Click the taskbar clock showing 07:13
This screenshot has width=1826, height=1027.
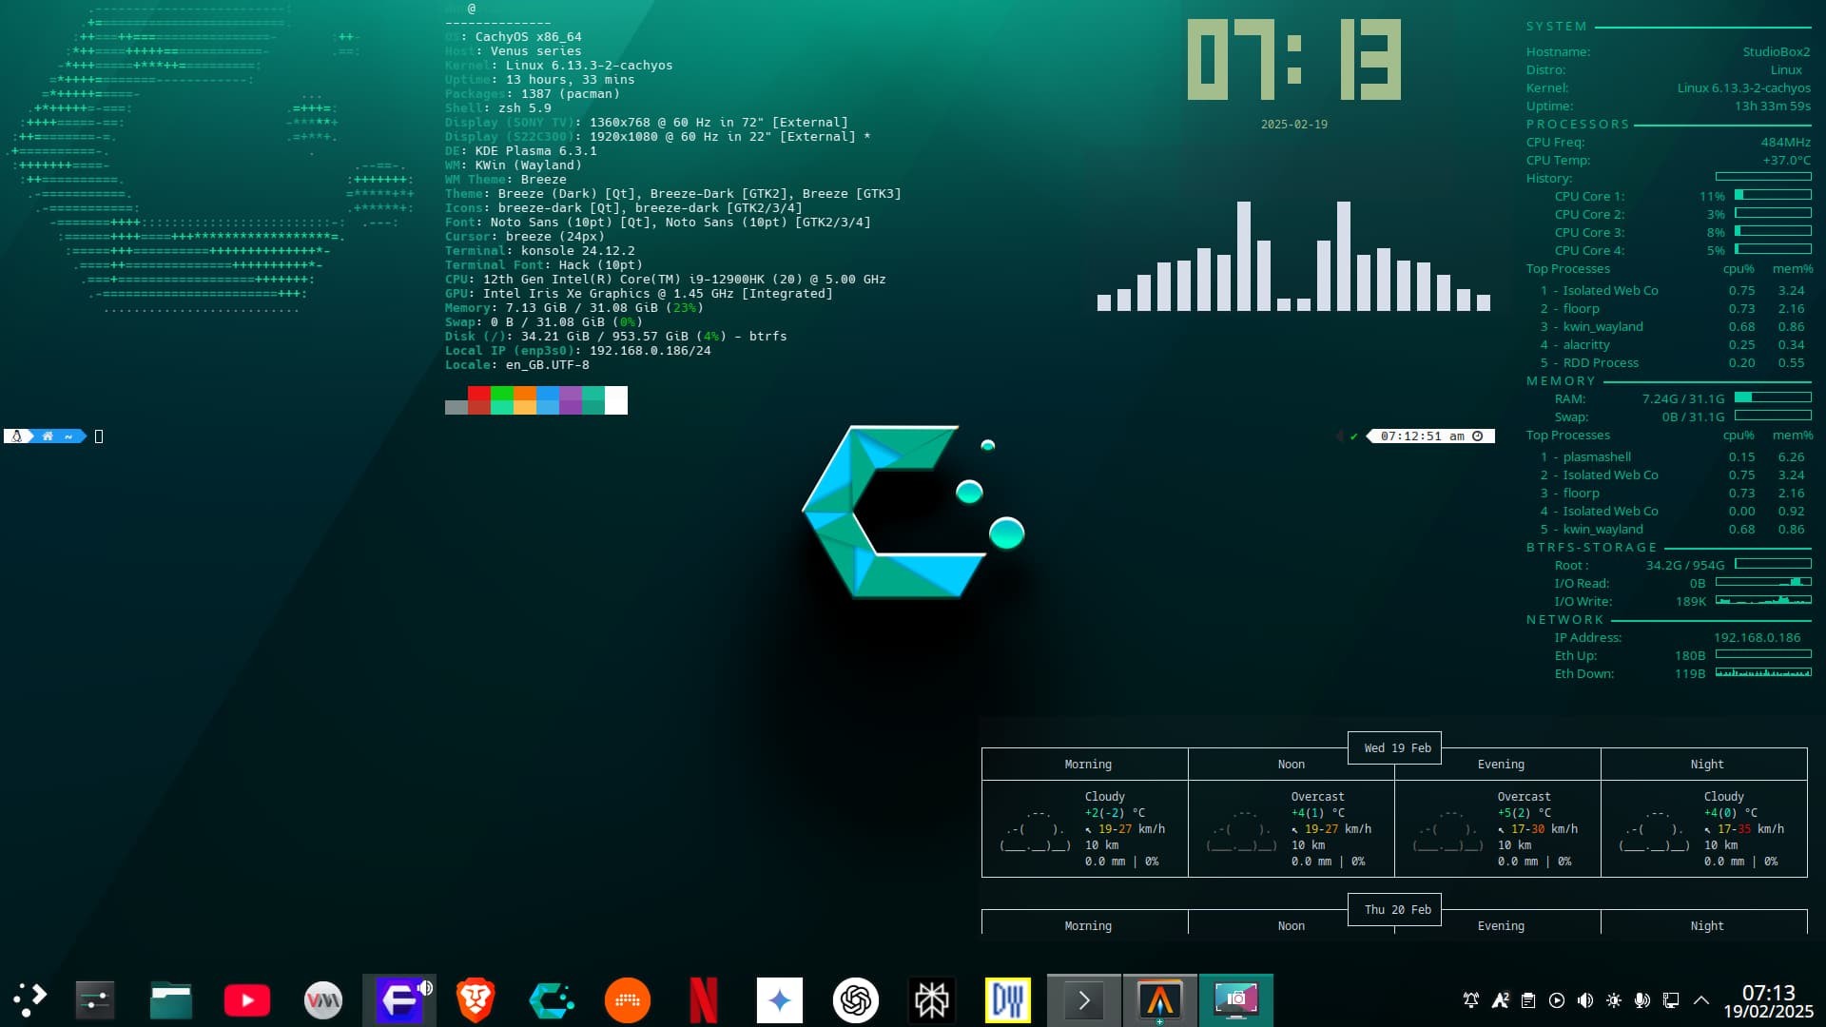[x=1768, y=1000]
